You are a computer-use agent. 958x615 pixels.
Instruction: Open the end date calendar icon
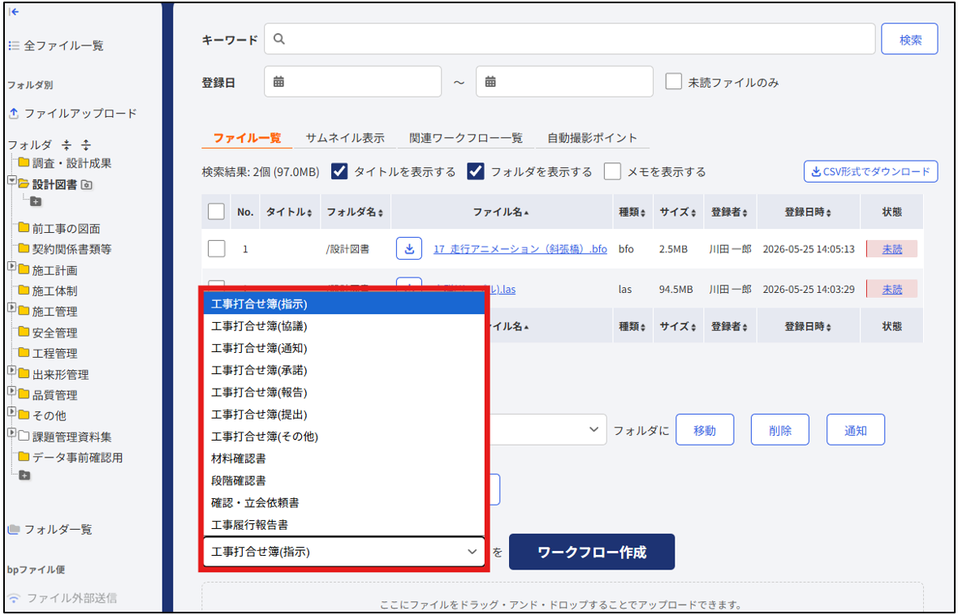coord(490,81)
